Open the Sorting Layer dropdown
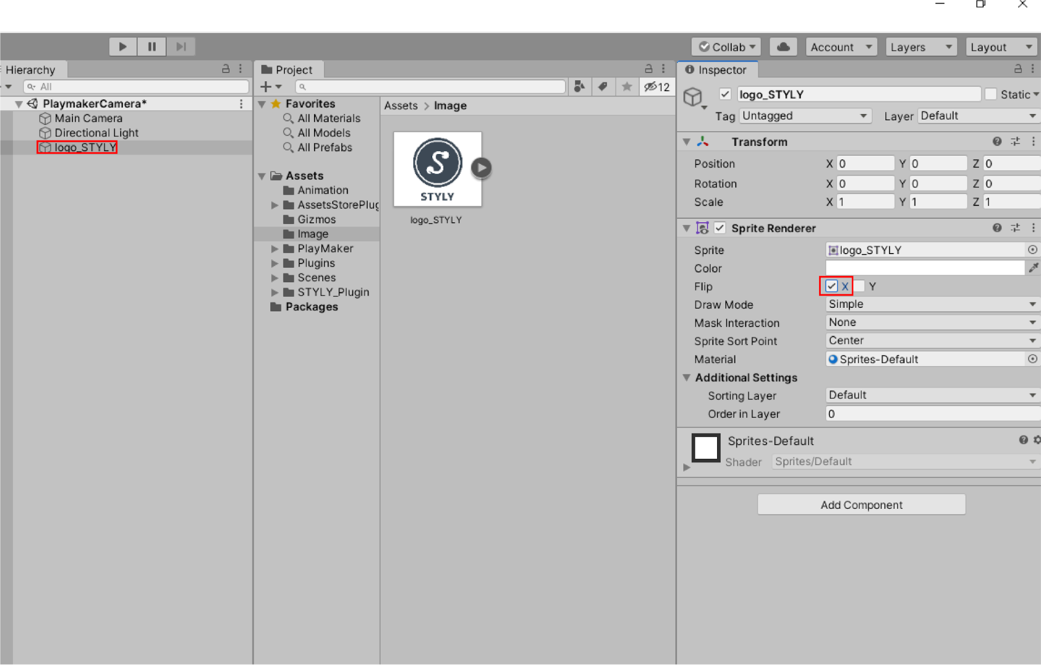Screen dimensions: 1041x665 pyautogui.click(x=933, y=395)
